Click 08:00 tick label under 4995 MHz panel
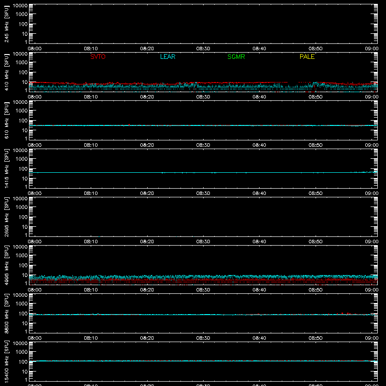This screenshot has height=386, width=386. [x=35, y=290]
